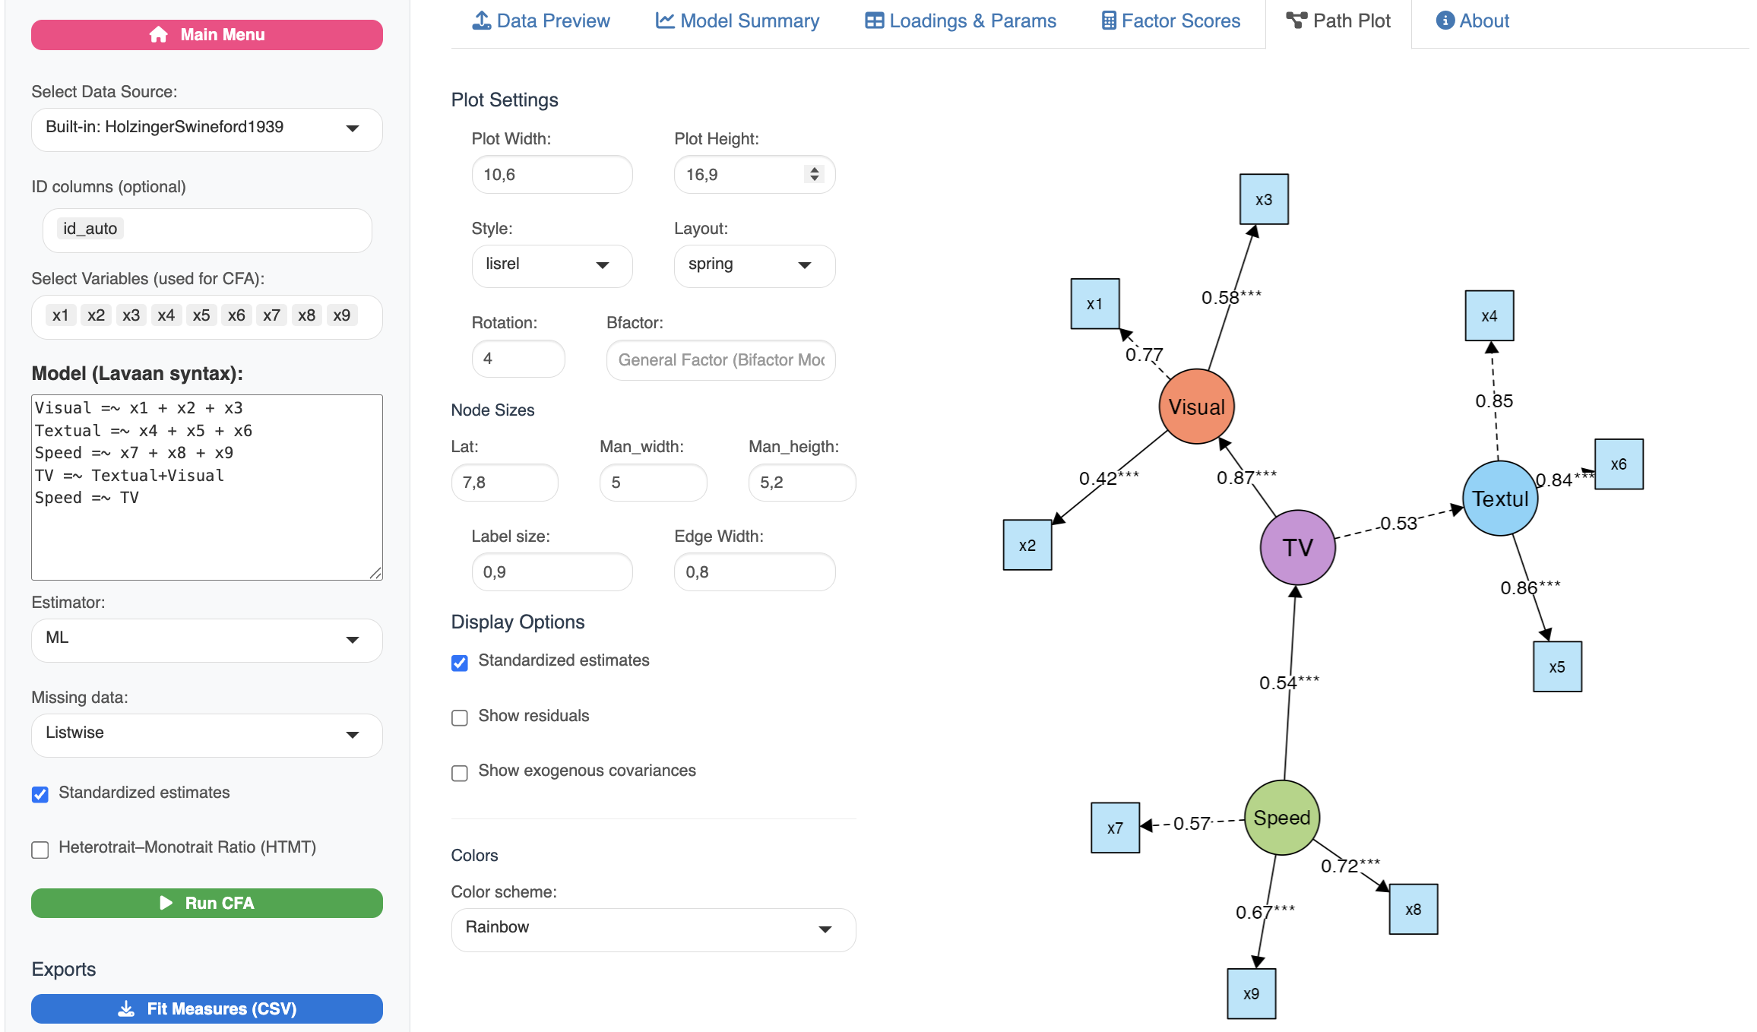
Task: Download Fit Measures (CSV) export
Action: point(207,1008)
